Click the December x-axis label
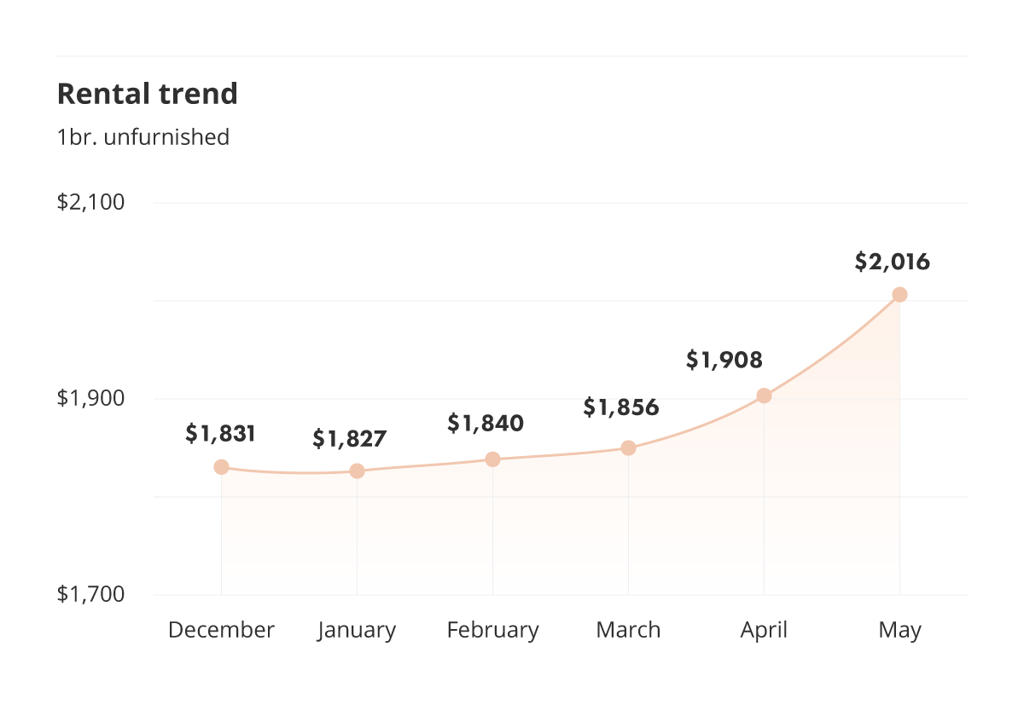This screenshot has height=716, width=1024. click(222, 630)
